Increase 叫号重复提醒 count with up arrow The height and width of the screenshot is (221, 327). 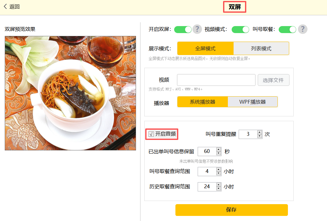[260, 132]
